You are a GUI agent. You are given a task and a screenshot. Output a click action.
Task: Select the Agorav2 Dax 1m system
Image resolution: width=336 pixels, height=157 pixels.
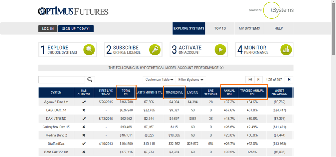[x=56, y=102]
